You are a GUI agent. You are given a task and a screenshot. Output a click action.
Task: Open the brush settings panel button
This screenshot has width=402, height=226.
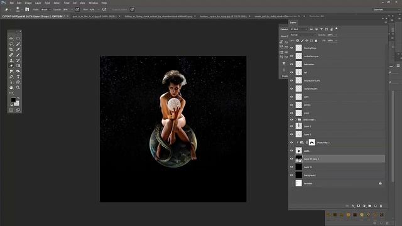coord(27,9)
